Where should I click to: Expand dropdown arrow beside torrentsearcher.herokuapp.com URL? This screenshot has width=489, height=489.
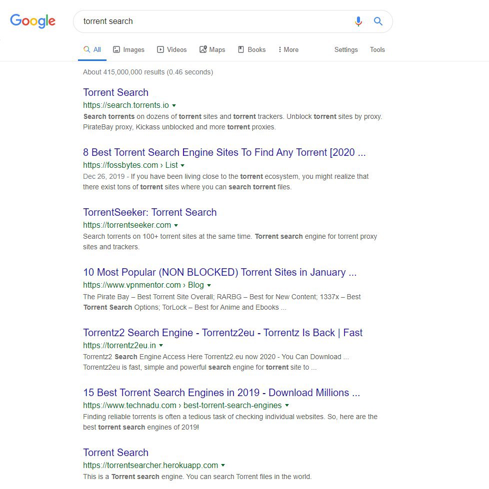[x=223, y=465]
